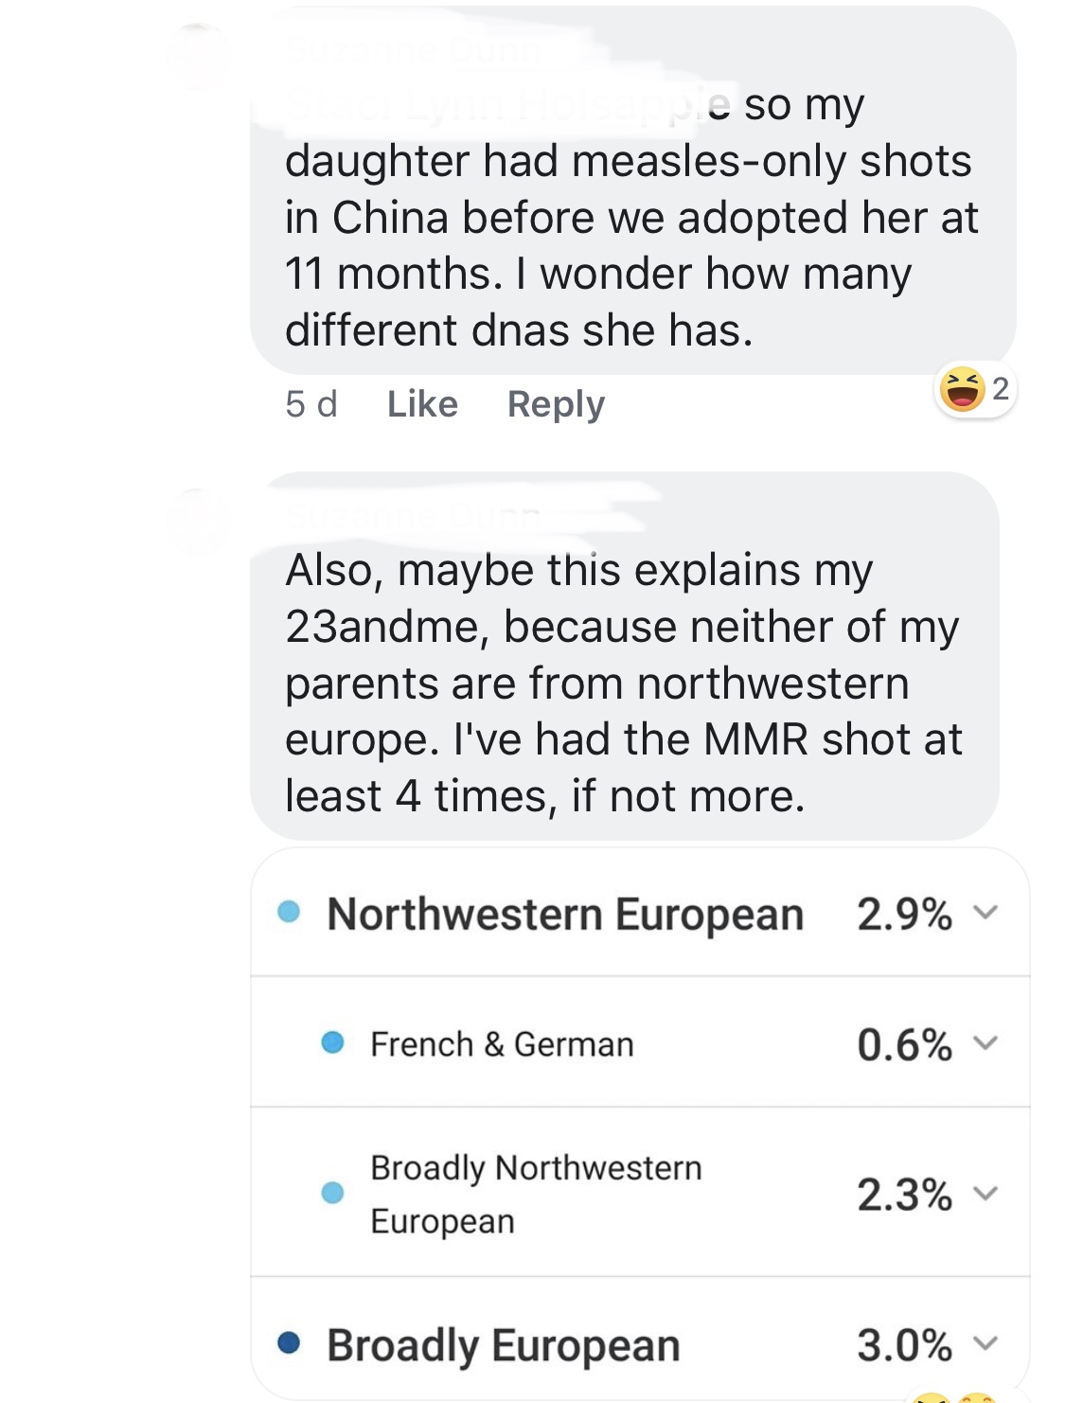Select the Broadly Northwestern European label
The width and height of the screenshot is (1065, 1403).
[536, 1194]
